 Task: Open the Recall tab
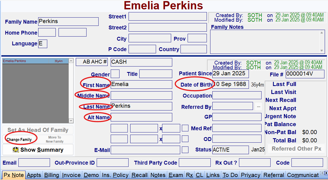click(x=140, y=175)
